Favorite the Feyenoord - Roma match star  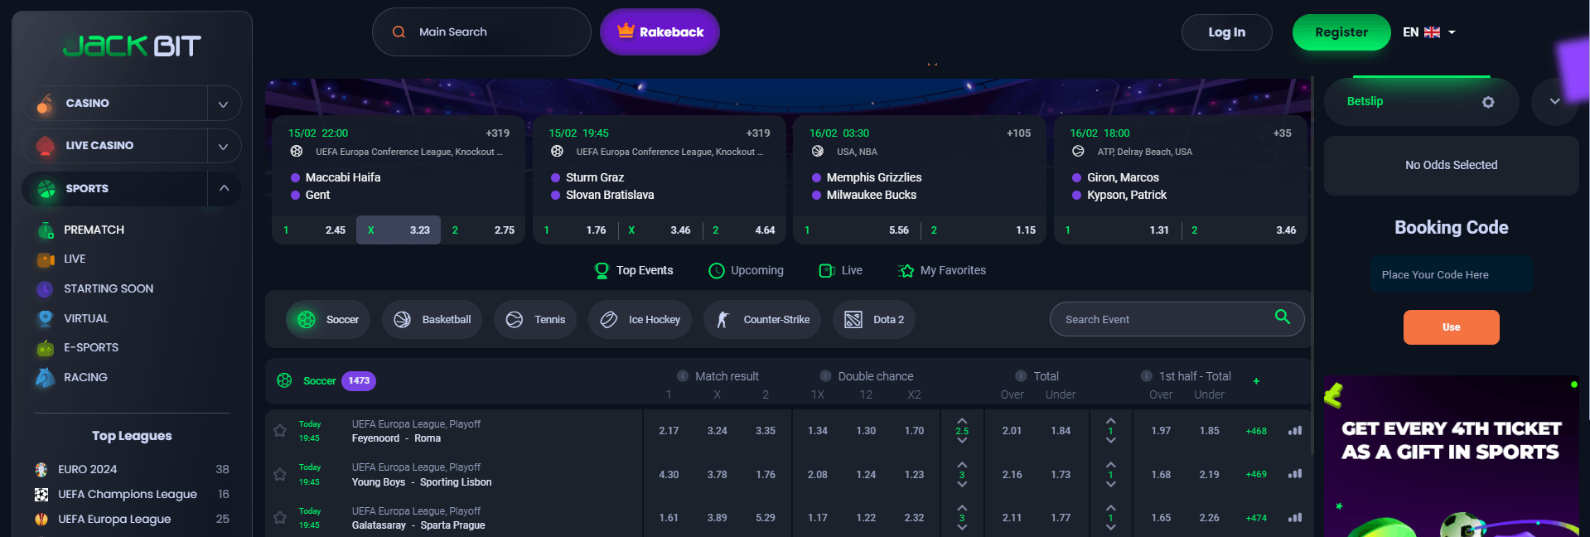pos(280,431)
